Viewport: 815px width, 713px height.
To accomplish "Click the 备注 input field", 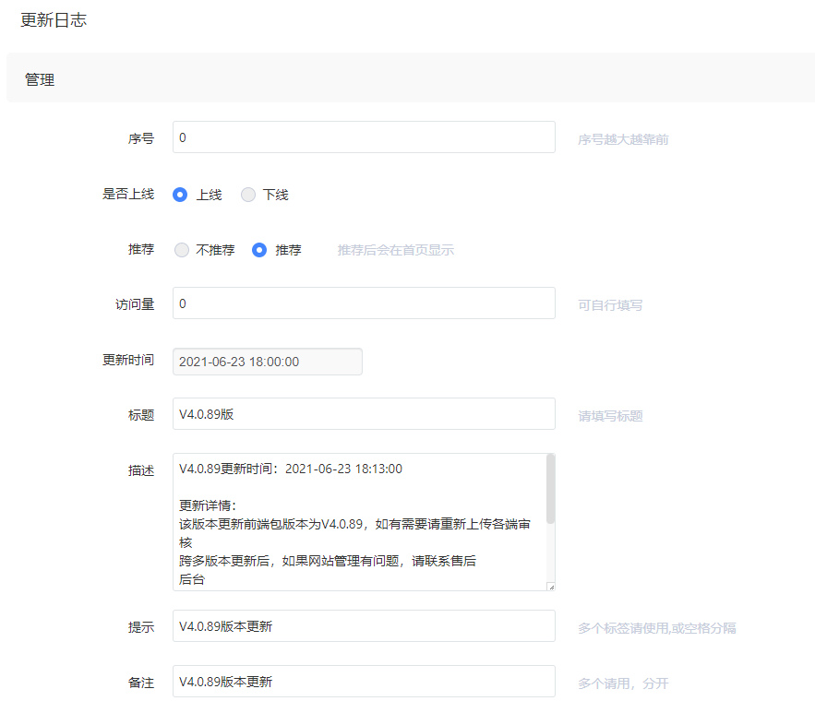I will pyautogui.click(x=364, y=682).
